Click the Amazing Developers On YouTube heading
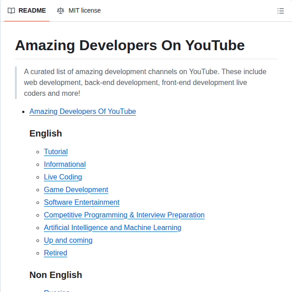Image resolution: width=292 pixels, height=292 pixels. 130,46
